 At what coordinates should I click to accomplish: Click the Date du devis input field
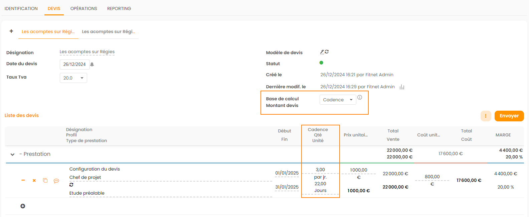click(74, 64)
